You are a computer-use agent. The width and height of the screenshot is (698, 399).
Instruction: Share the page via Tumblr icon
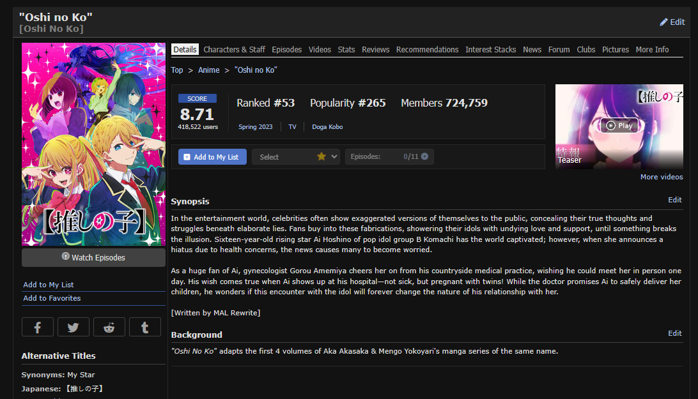point(145,327)
